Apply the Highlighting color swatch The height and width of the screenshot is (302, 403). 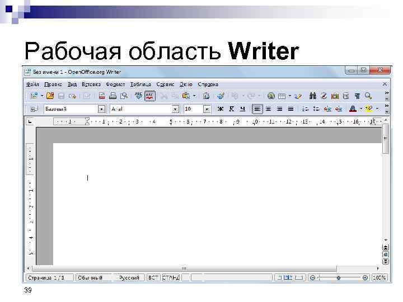[369, 109]
